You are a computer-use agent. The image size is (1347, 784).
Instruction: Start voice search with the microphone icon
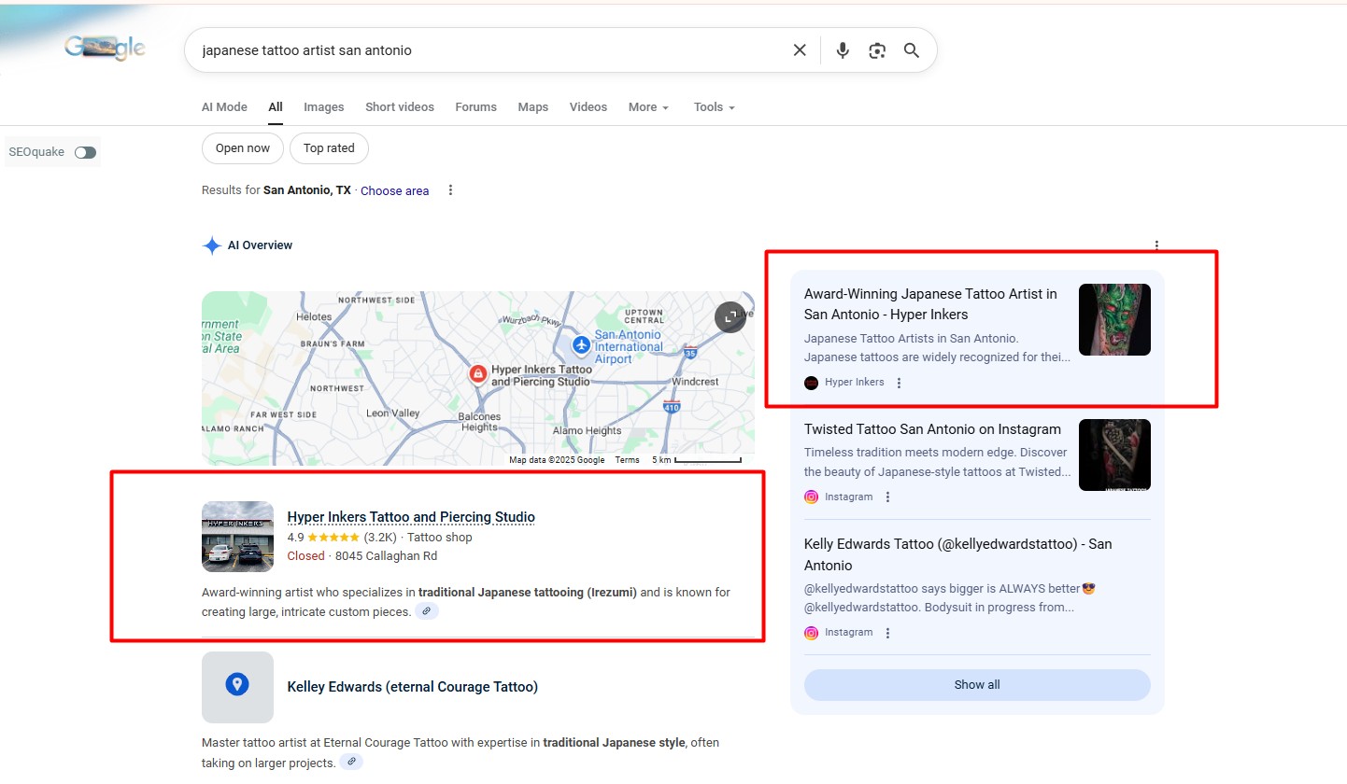point(843,50)
